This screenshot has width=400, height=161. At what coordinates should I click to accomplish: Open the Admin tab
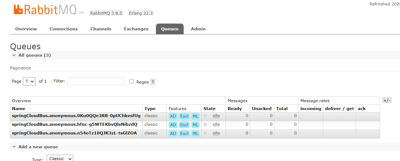click(x=198, y=29)
